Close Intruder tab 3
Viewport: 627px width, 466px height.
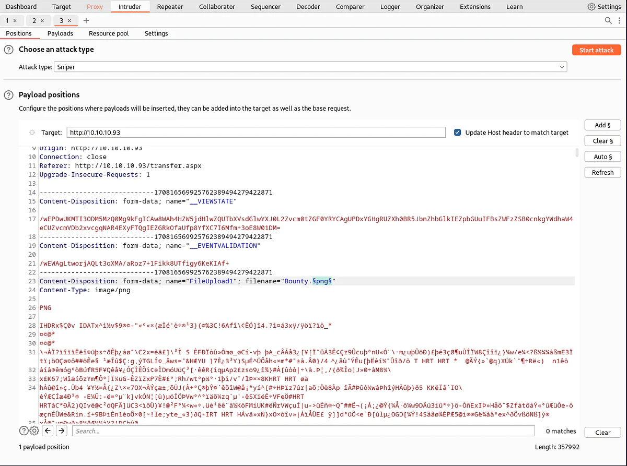pyautogui.click(x=70, y=20)
